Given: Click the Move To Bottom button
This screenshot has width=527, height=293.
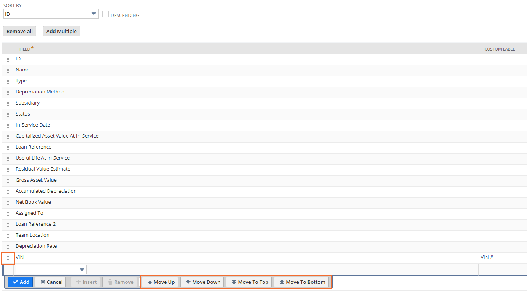Looking at the screenshot, I should point(301,282).
